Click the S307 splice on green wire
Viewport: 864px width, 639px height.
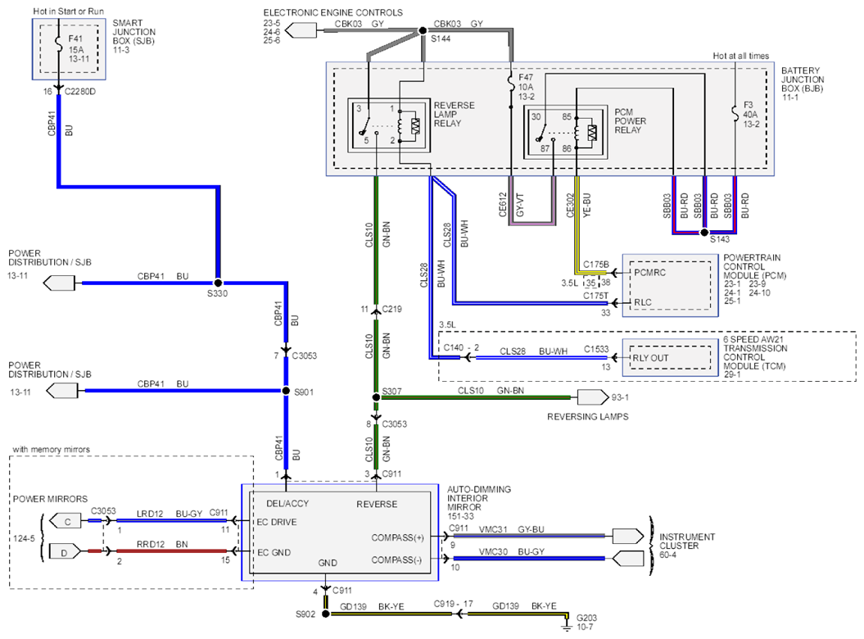coord(377,397)
